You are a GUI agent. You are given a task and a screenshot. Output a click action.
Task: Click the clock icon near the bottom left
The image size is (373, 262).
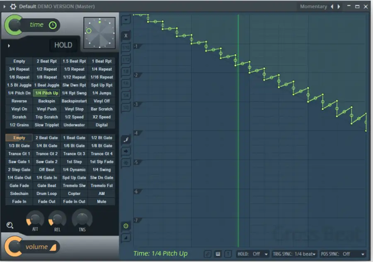[x=126, y=226]
